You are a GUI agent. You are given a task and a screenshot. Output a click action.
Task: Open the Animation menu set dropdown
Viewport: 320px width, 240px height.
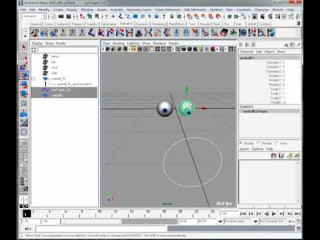click(34, 16)
